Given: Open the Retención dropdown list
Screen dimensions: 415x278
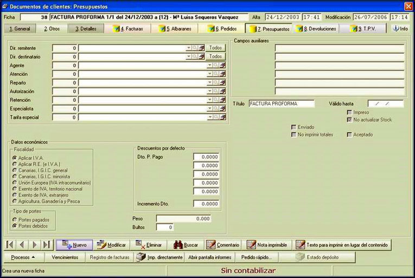Looking at the screenshot, I should pyautogui.click(x=209, y=100).
